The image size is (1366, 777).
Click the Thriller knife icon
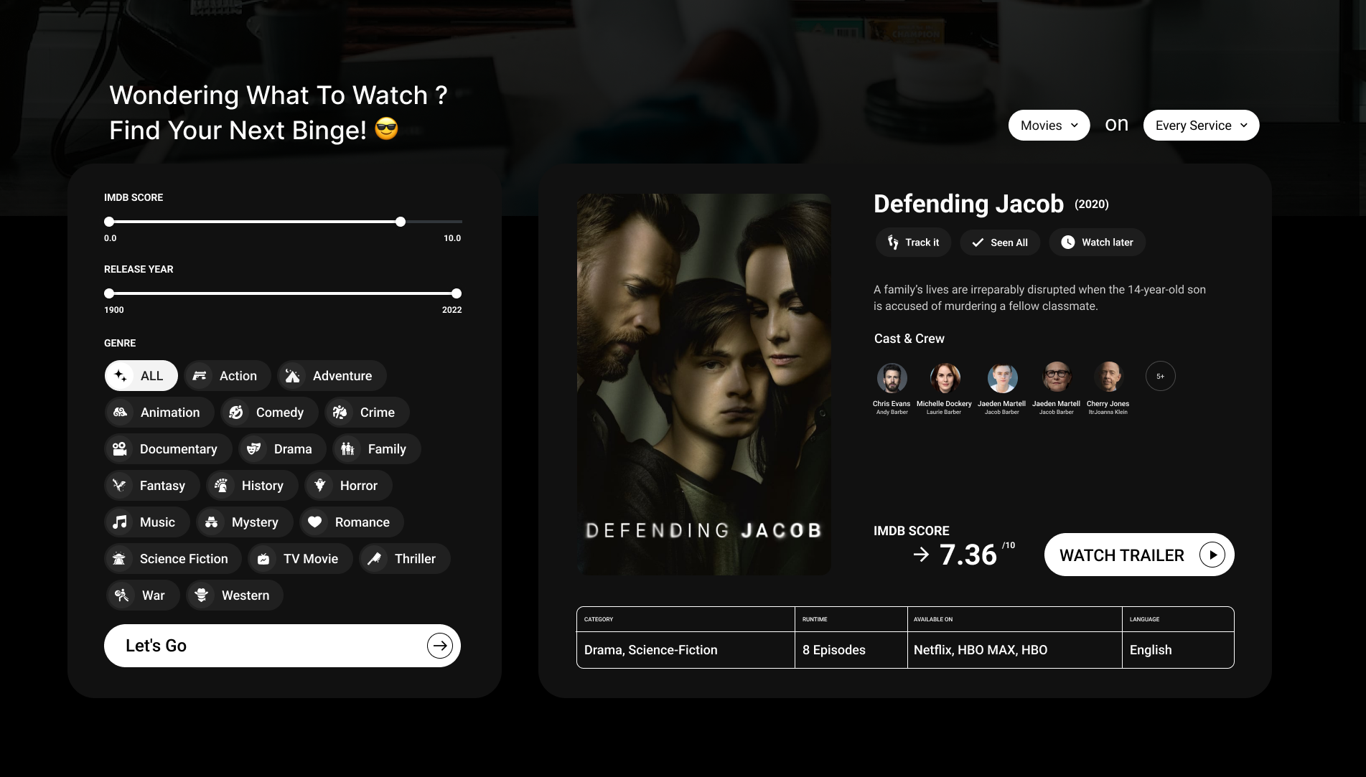tap(374, 559)
